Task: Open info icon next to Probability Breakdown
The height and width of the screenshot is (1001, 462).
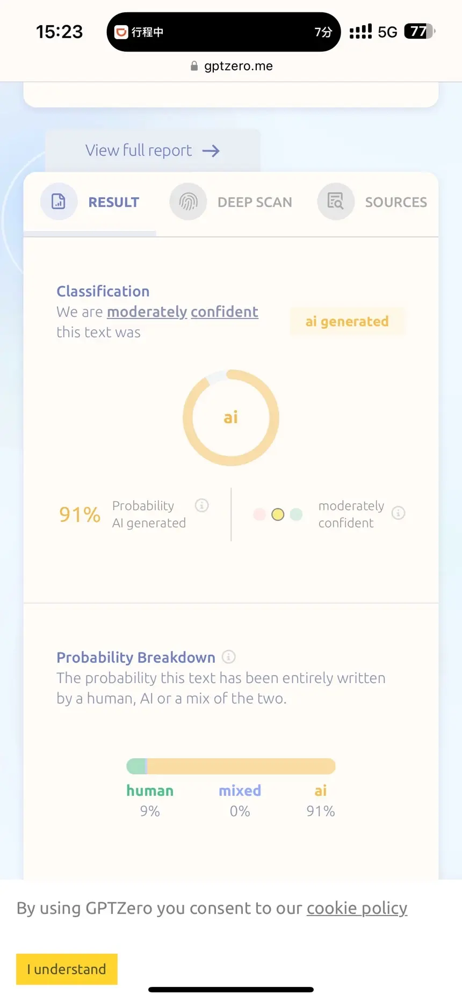Action: pyautogui.click(x=228, y=657)
